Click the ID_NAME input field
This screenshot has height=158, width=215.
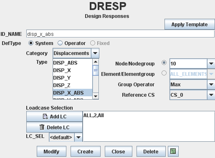click(x=120, y=34)
